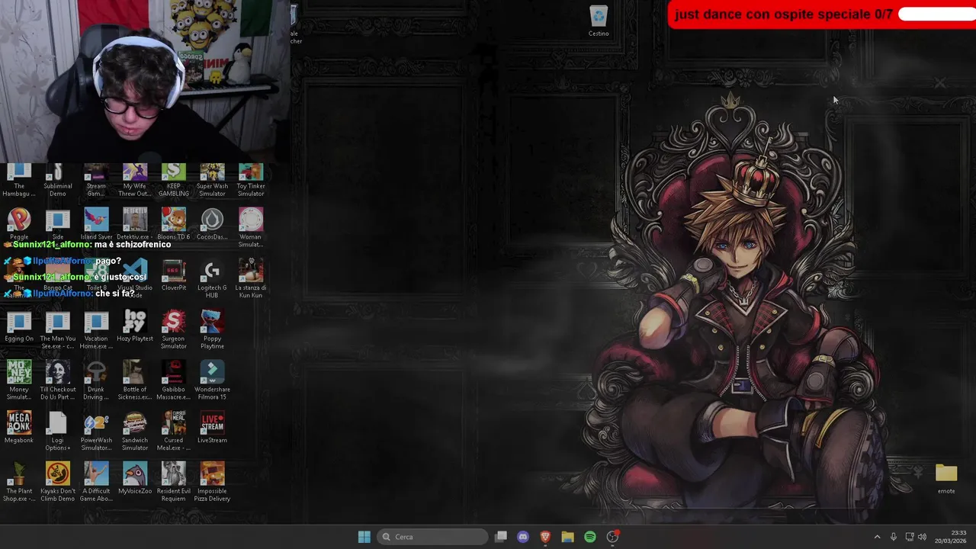
Task: Open Super Wash Simulator shortcut
Action: pyautogui.click(x=212, y=181)
